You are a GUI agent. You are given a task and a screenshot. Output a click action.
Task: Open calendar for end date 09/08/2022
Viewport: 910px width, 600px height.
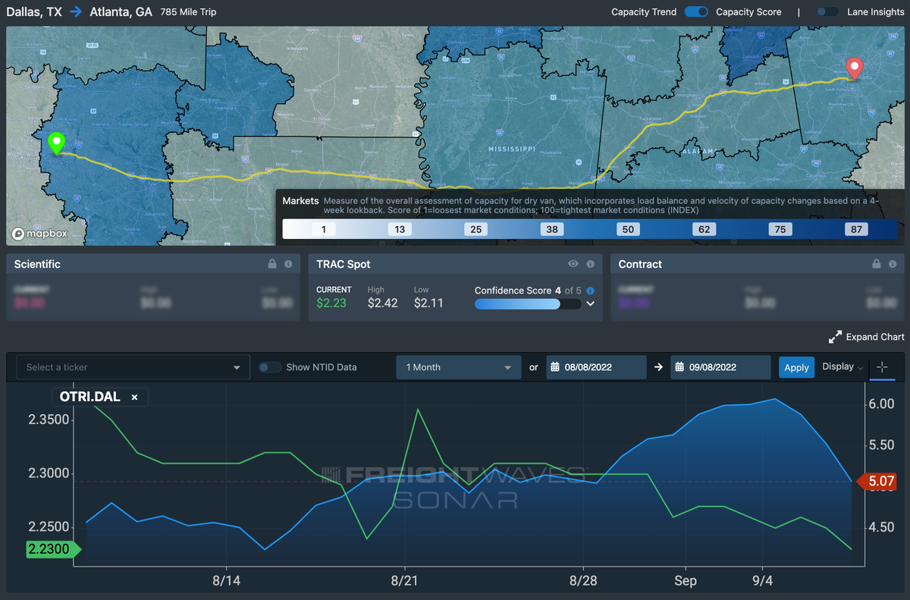click(679, 367)
